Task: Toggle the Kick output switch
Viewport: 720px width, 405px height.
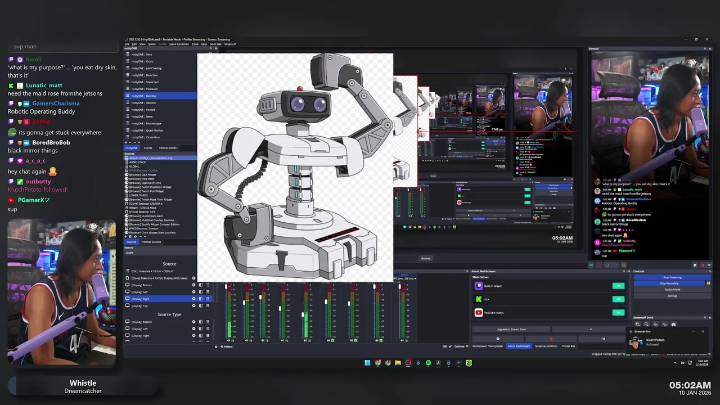Action: pyautogui.click(x=618, y=299)
